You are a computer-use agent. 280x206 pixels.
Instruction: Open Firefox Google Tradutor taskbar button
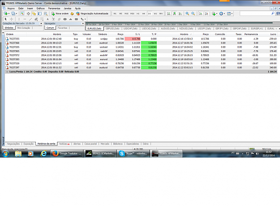(67, 153)
